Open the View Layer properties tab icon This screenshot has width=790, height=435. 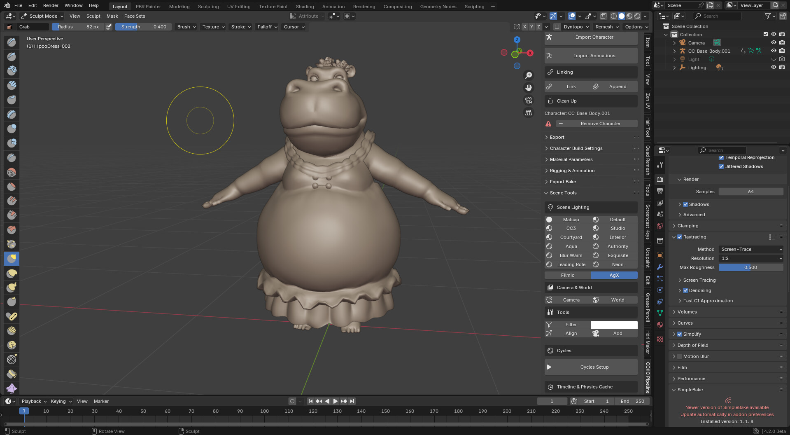tap(660, 203)
